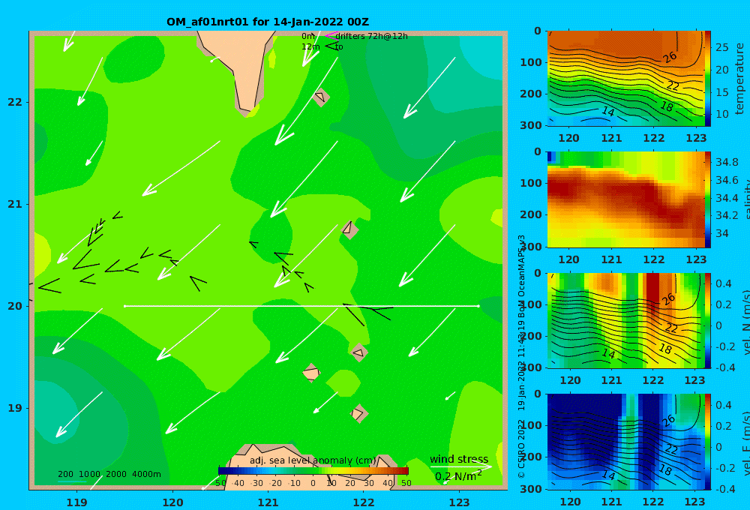Click the bathymetry legend '200 1000 2000 4000m'
Viewport: 750px width, 510px height.
(109, 474)
